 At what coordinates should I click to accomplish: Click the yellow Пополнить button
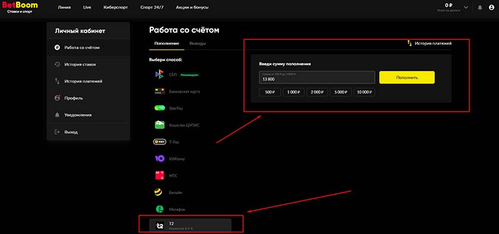(x=407, y=77)
